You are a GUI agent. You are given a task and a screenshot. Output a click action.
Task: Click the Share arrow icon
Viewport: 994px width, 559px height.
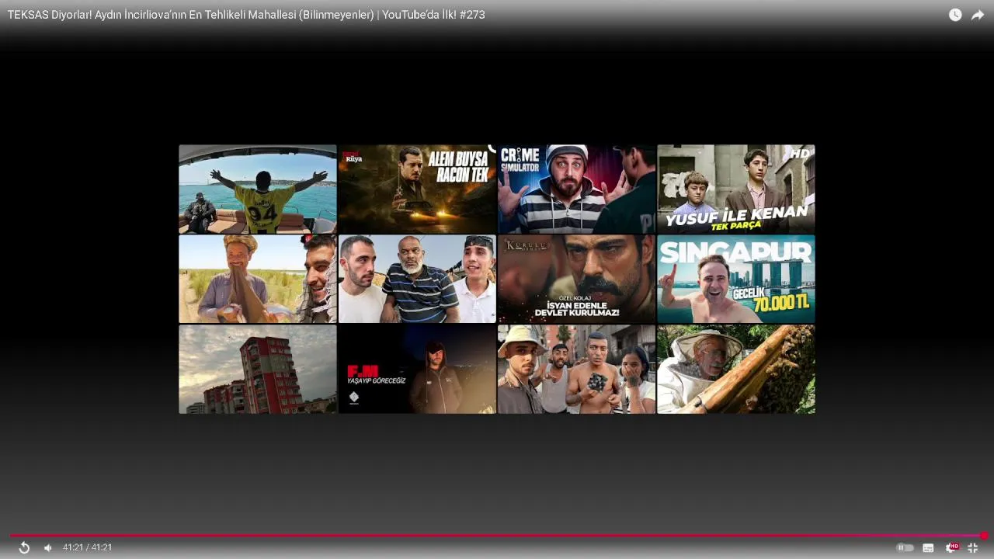[x=978, y=15]
